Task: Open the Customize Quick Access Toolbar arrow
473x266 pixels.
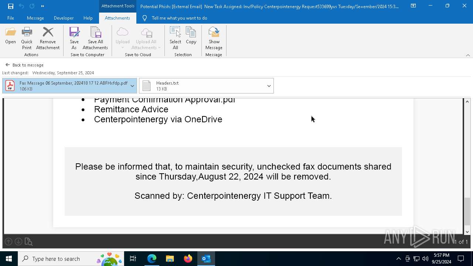Action: coord(42,6)
